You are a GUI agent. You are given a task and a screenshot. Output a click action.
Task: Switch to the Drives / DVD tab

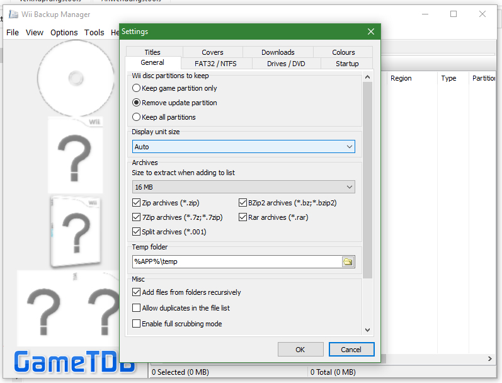coord(286,64)
